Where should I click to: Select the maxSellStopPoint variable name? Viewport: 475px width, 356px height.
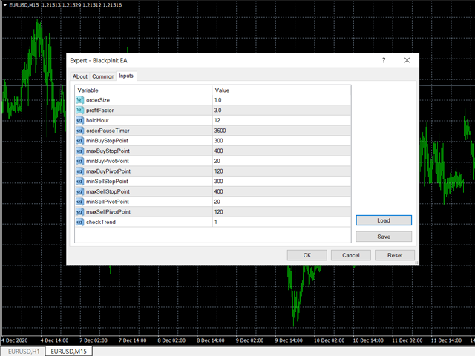108,191
